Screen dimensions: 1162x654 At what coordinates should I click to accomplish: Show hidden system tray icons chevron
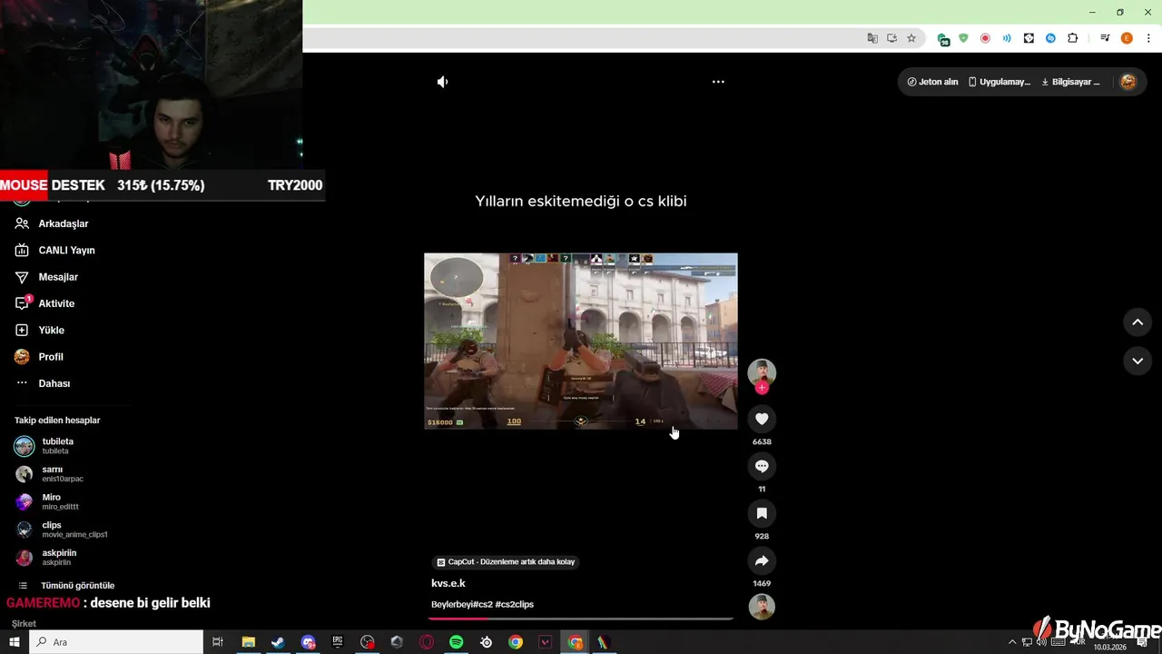coord(1012,642)
